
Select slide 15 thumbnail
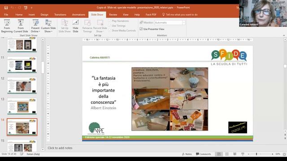point(22,146)
